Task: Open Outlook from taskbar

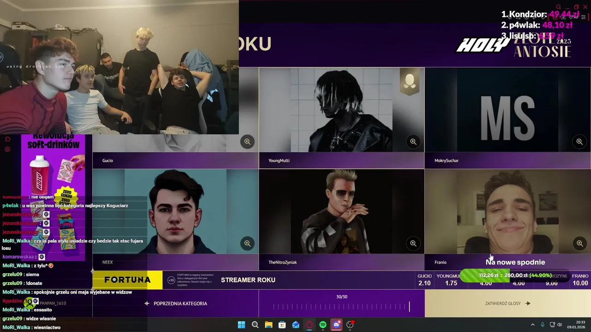Action: (295, 325)
